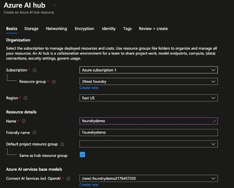234x188 pixels.
Task: Click the Resource details heading
Action: pyautogui.click(x=21, y=112)
